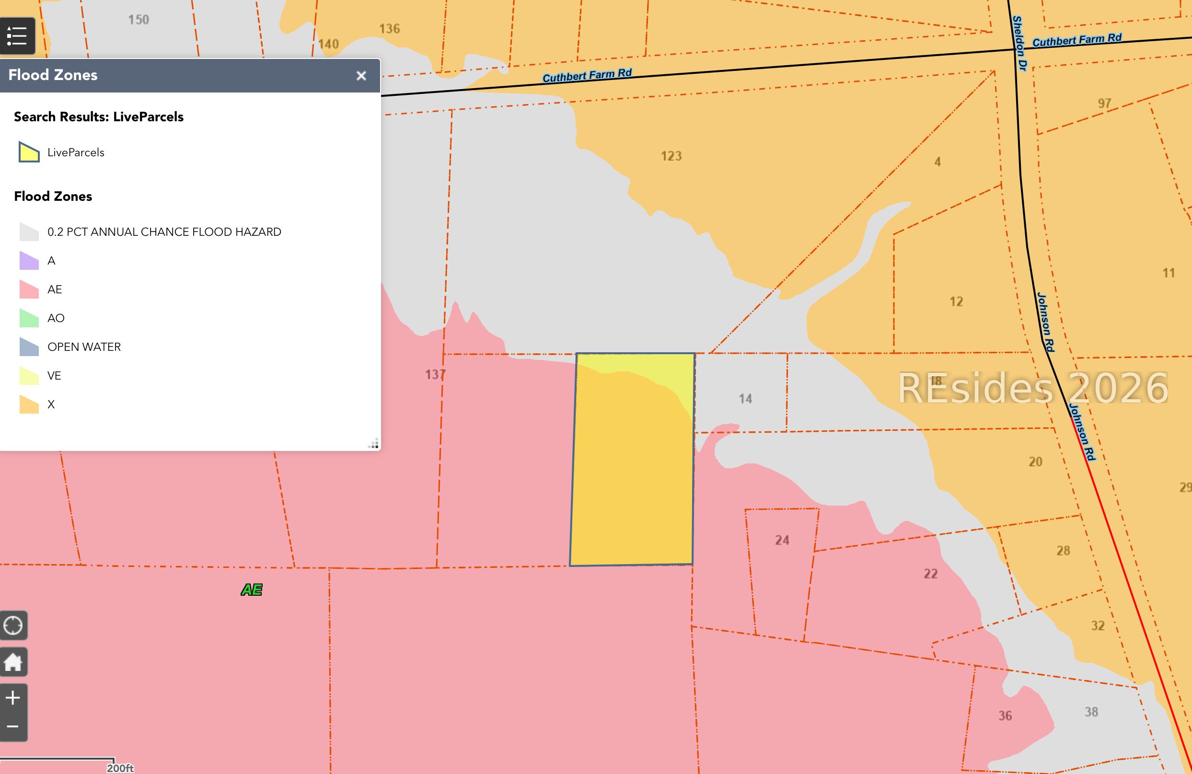Image resolution: width=1192 pixels, height=774 pixels.
Task: Click the locate my position button
Action: (x=13, y=625)
